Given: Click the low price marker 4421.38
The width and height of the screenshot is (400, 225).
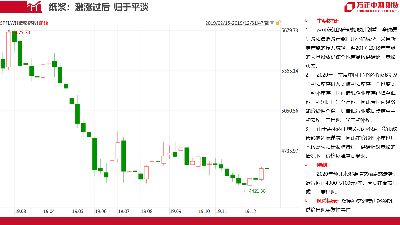Looking at the screenshot, I should point(257,191).
